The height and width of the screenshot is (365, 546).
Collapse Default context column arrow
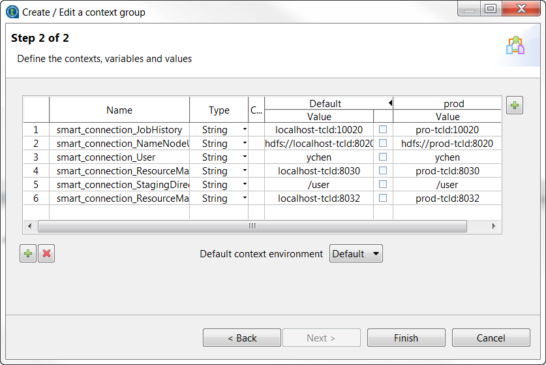390,103
